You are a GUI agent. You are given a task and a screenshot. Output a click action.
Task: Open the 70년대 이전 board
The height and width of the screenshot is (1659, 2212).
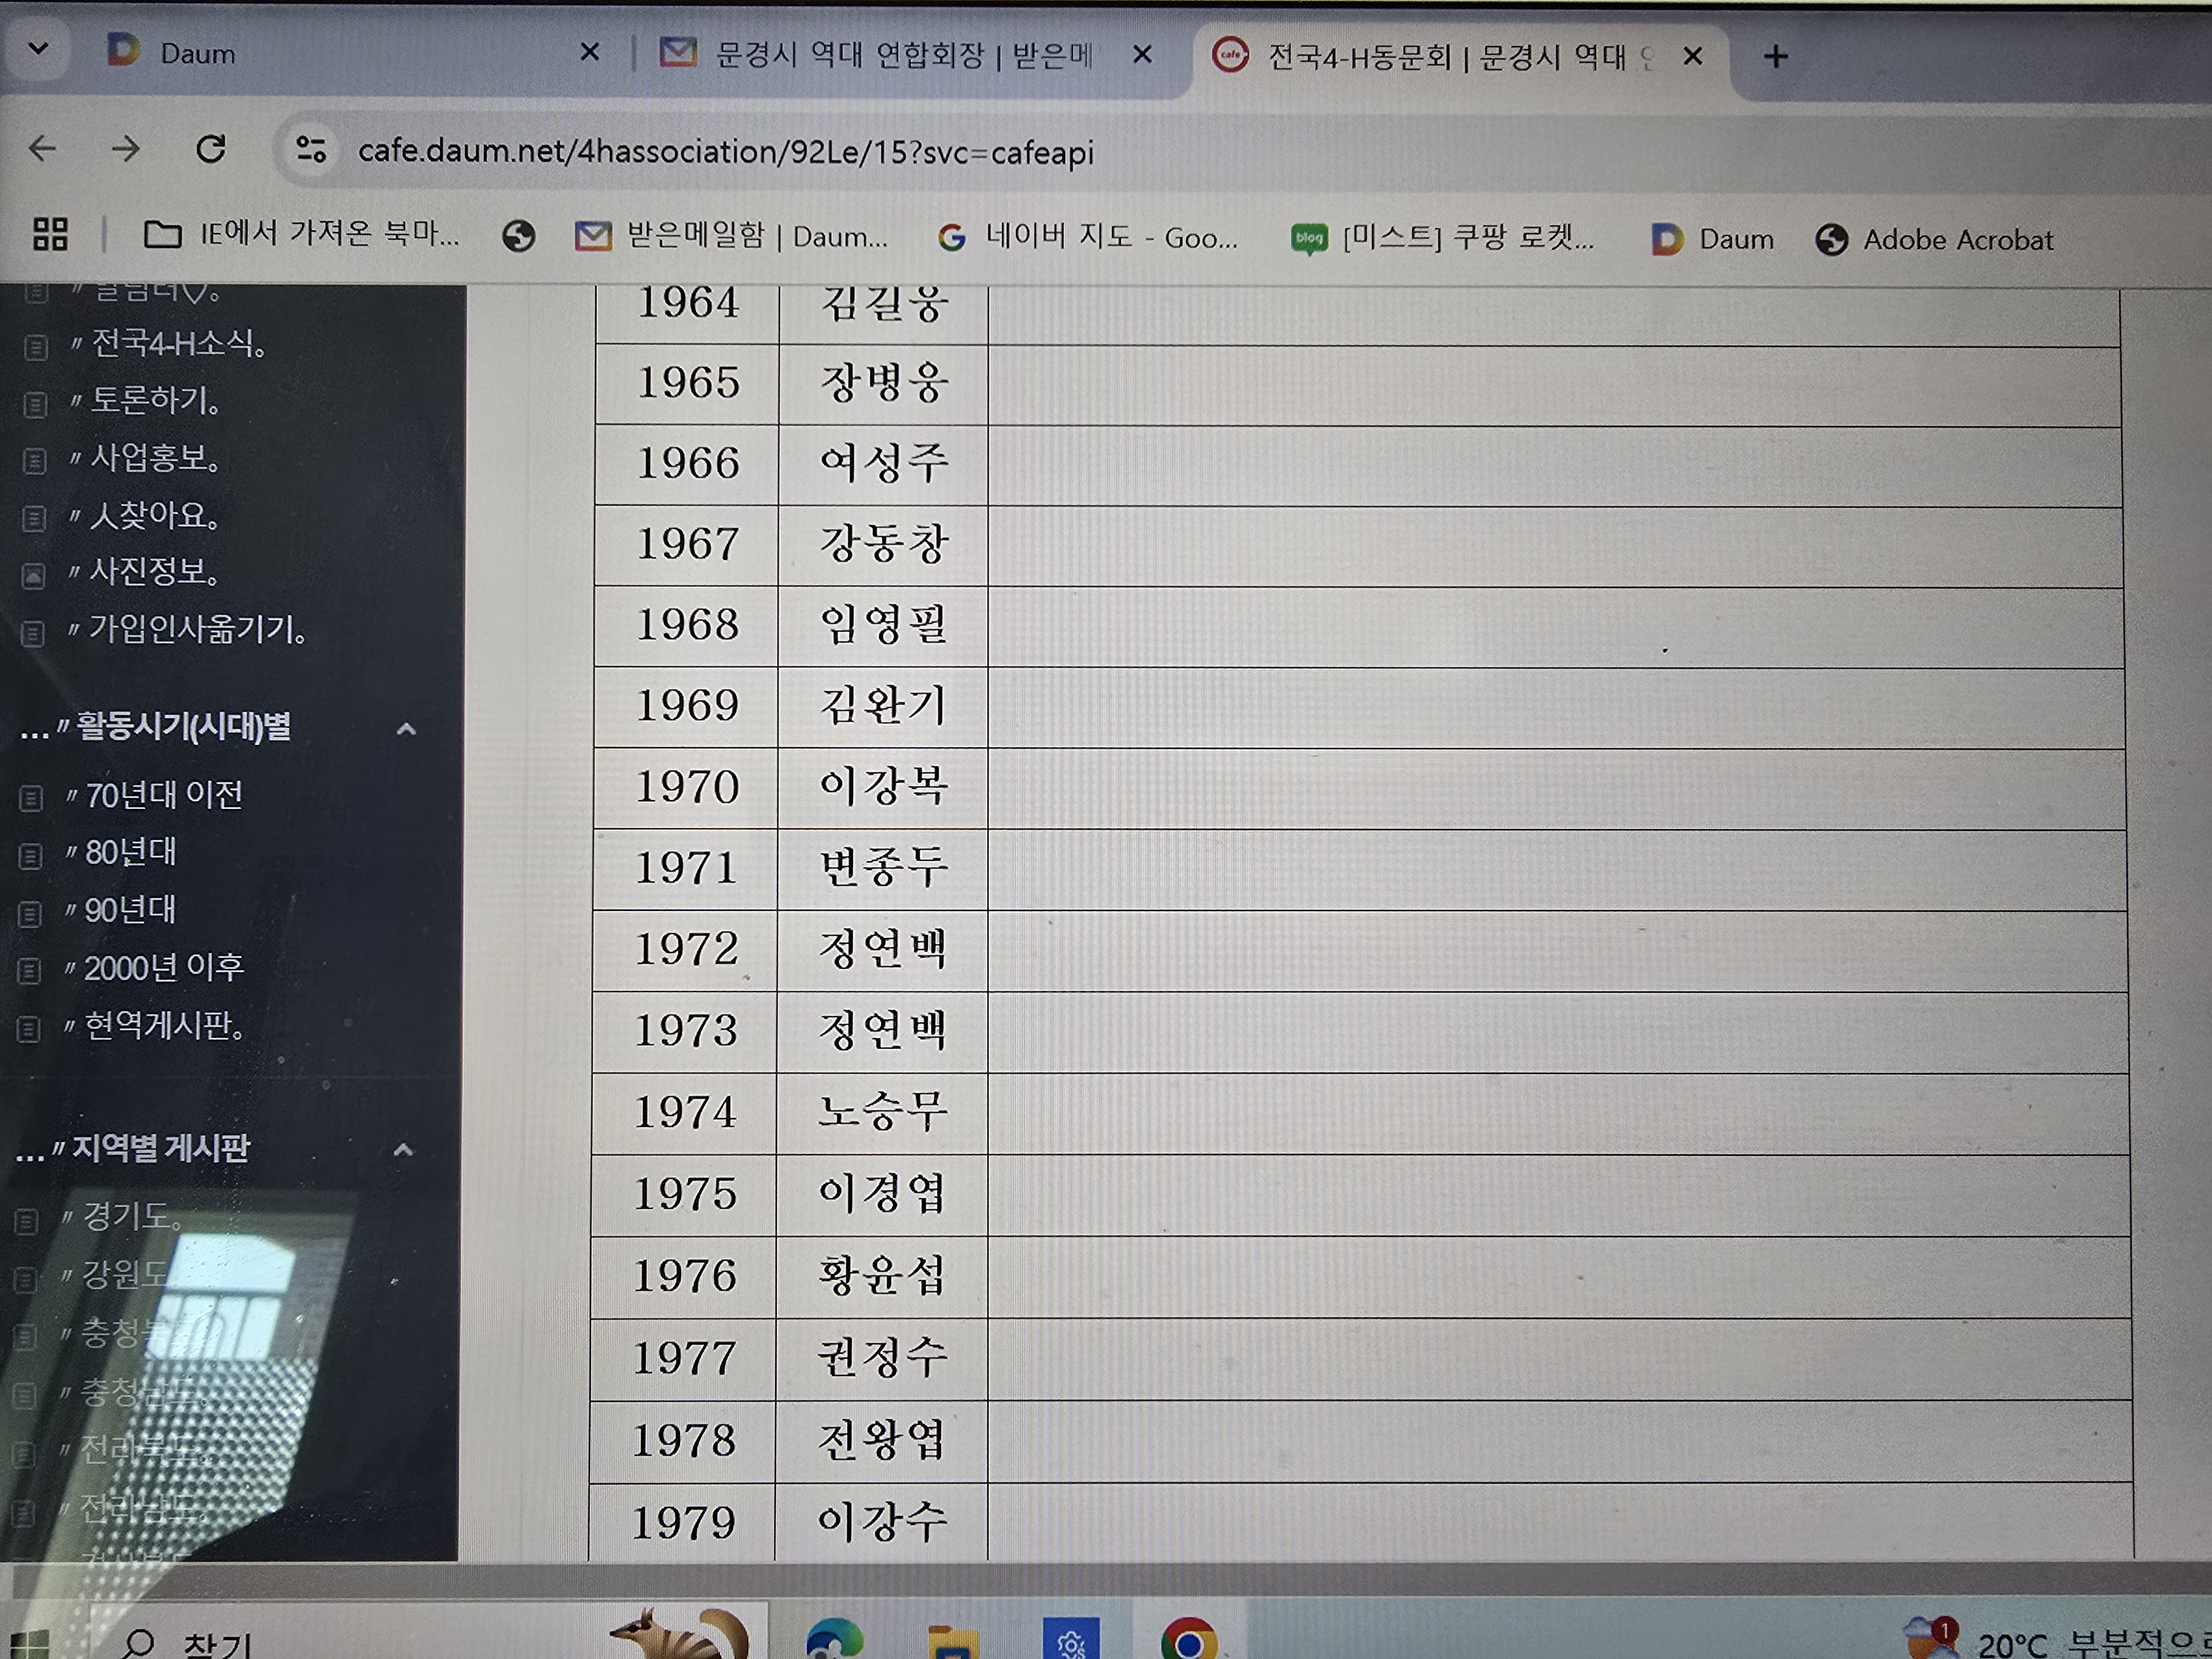tap(164, 796)
